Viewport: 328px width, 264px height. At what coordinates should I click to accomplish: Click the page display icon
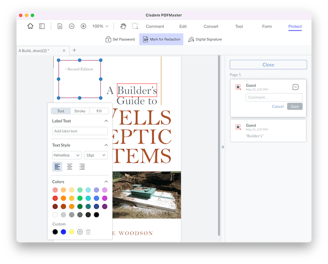point(60,26)
